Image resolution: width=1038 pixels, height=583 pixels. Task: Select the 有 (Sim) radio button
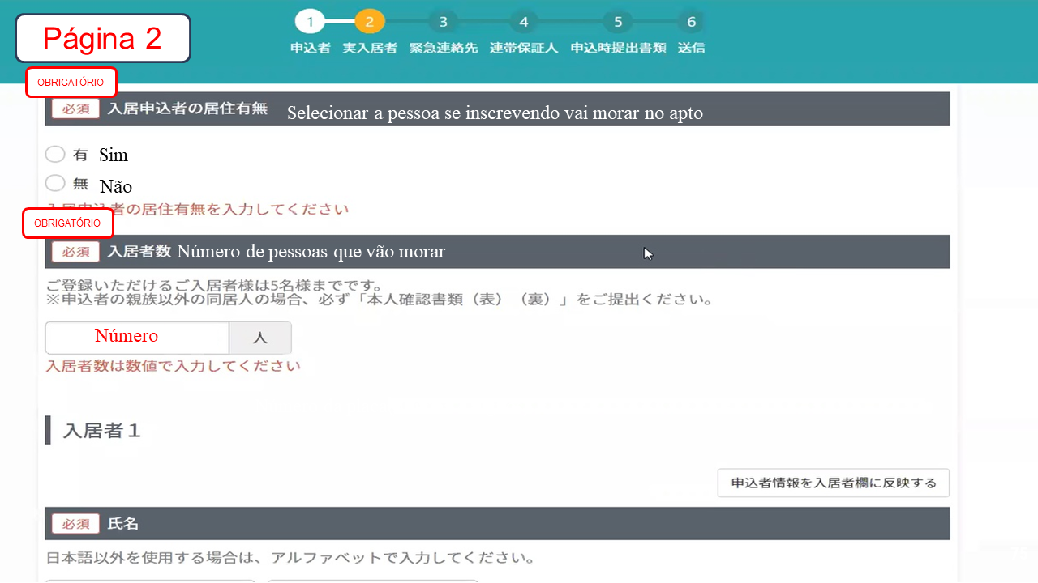click(x=55, y=154)
